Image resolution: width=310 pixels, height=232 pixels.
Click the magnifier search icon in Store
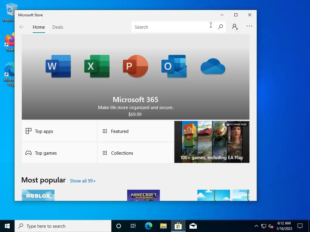point(220,27)
